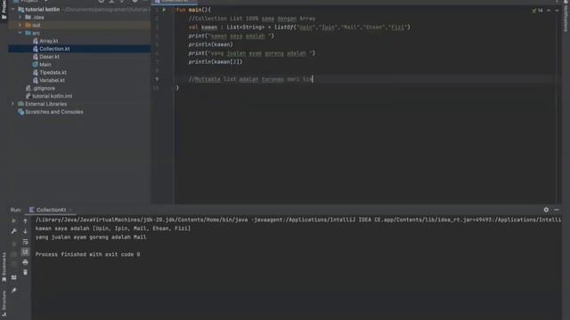Click the class icon beside Main

36,65
